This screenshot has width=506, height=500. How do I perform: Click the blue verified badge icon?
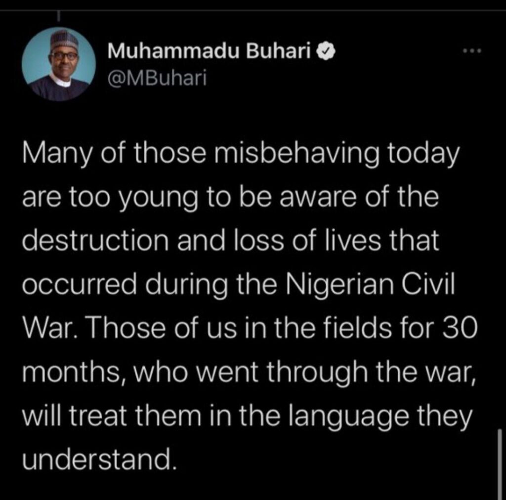[329, 51]
